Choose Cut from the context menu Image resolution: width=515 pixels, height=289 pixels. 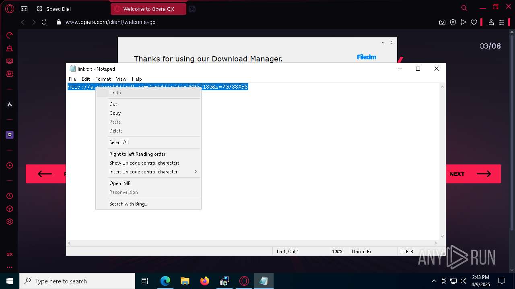tap(148, 104)
